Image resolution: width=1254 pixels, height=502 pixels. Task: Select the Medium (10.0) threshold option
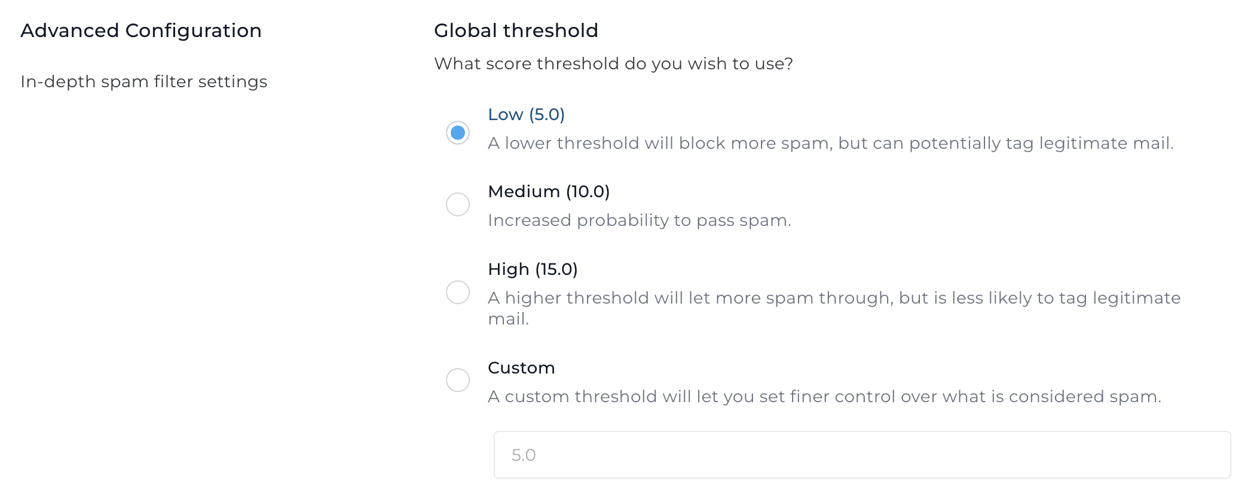(x=458, y=204)
